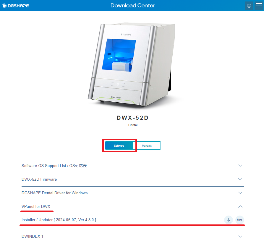264x241 pixels.
Task: Click the Dental category label
Action: click(133, 125)
